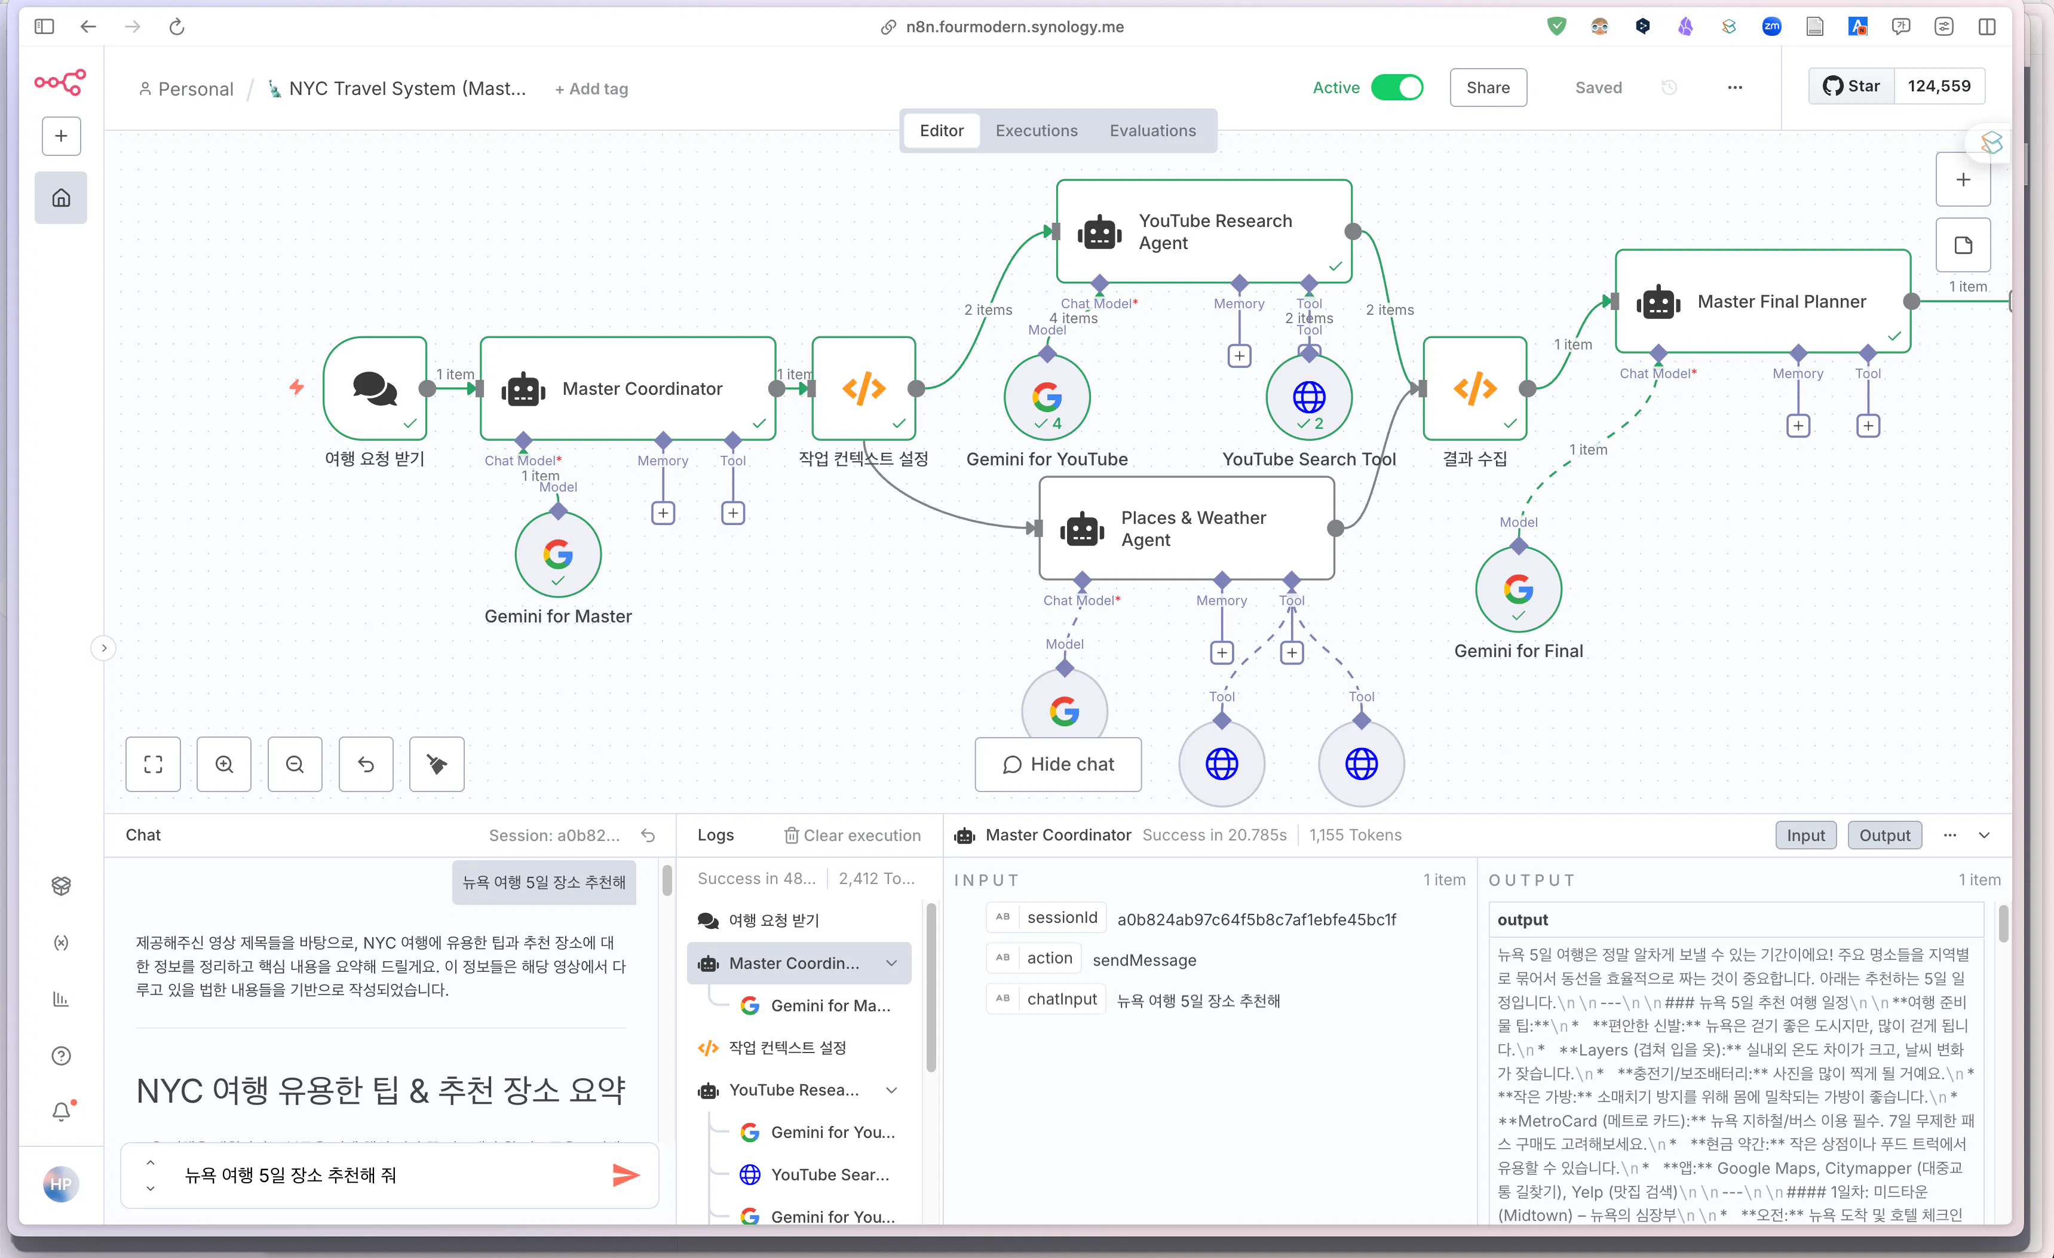The width and height of the screenshot is (2054, 1258).
Task: Select the Gemini for YouTube node
Action: click(x=1047, y=397)
